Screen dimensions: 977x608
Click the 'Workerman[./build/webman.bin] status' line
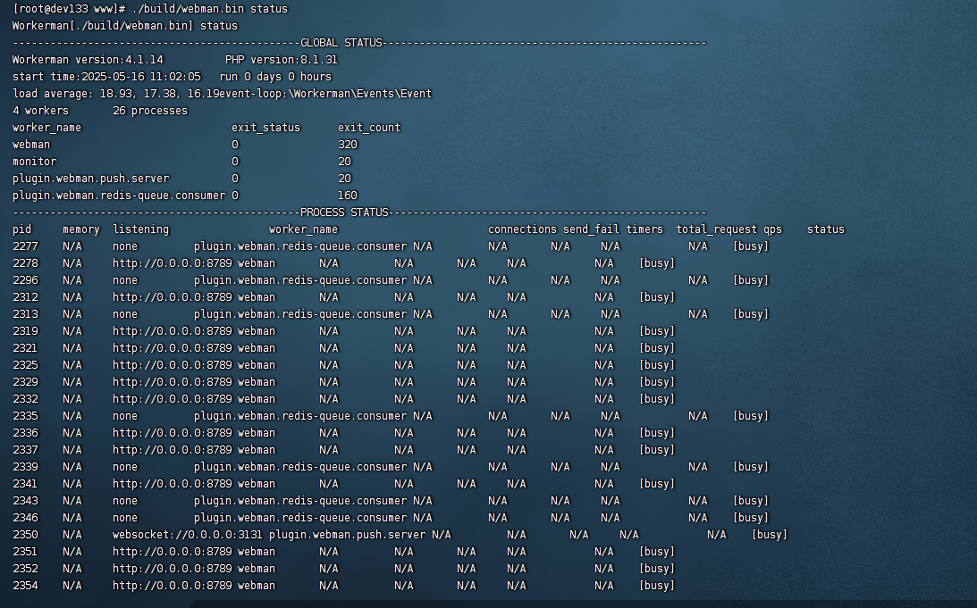(x=125, y=26)
